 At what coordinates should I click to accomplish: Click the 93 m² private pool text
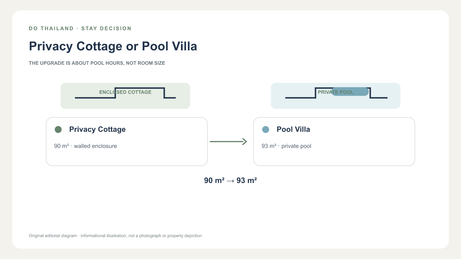point(286,146)
